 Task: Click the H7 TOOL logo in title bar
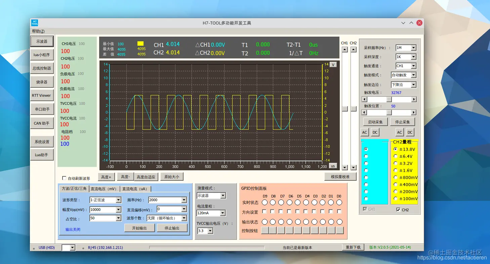click(x=35, y=23)
